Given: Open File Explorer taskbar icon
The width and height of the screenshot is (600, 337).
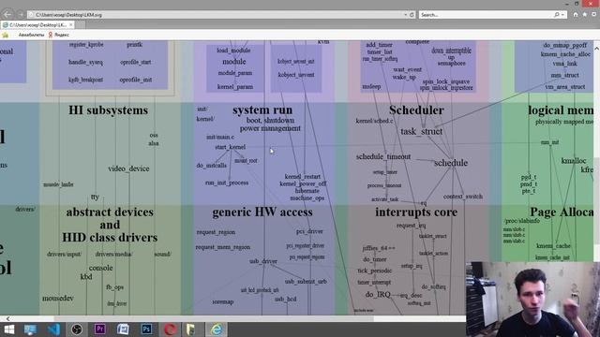Looking at the screenshot, I should (190, 329).
